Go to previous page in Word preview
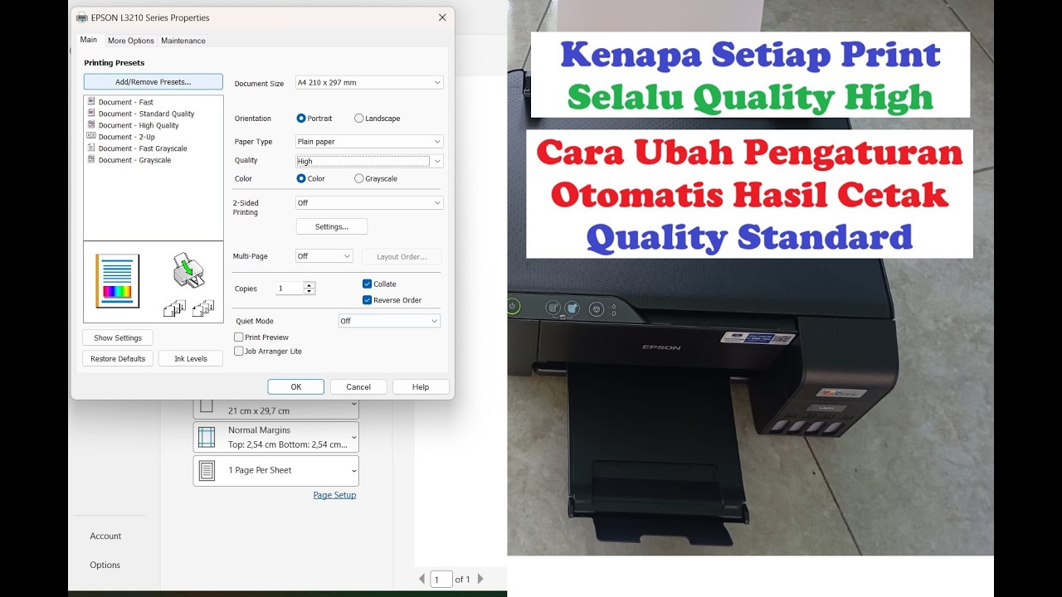 pos(421,579)
